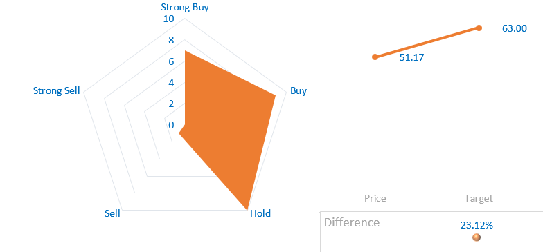The height and width of the screenshot is (252, 543).
Task: Select the Target category axis label
Action: (x=479, y=199)
